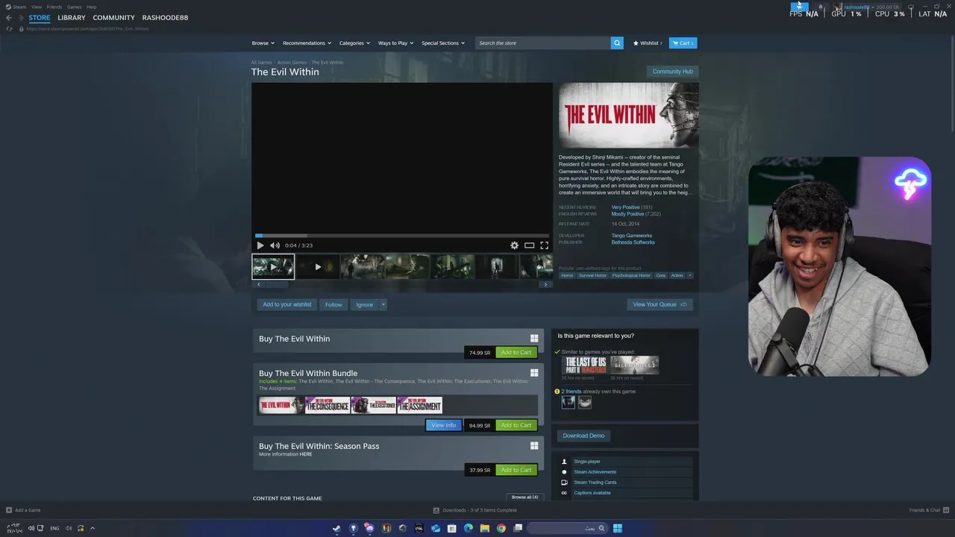
Task: Open the Community Hub
Action: point(672,72)
